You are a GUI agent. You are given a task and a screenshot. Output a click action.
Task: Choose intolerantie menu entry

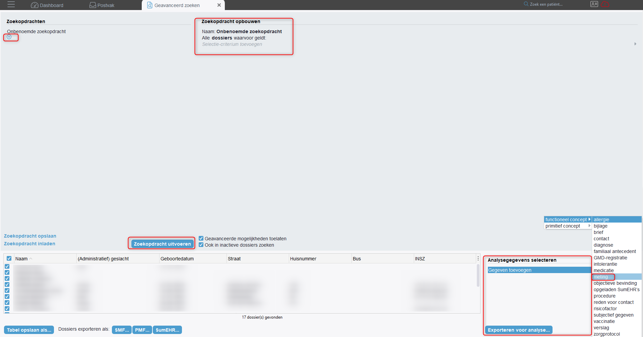point(617,264)
